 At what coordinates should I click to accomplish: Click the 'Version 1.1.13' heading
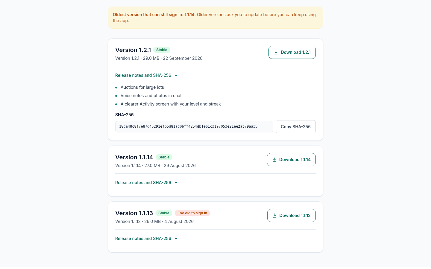point(134,213)
